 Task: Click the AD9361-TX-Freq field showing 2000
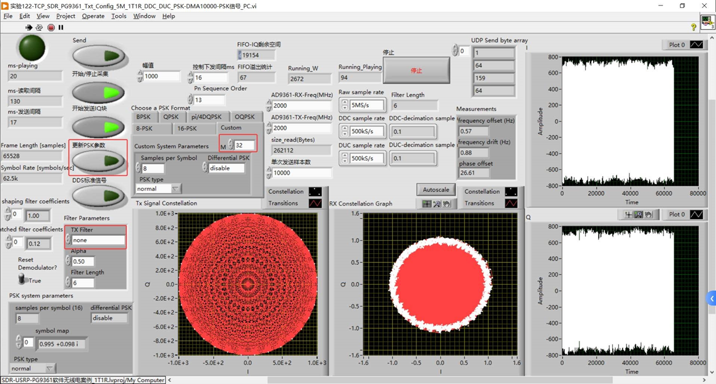click(x=302, y=128)
